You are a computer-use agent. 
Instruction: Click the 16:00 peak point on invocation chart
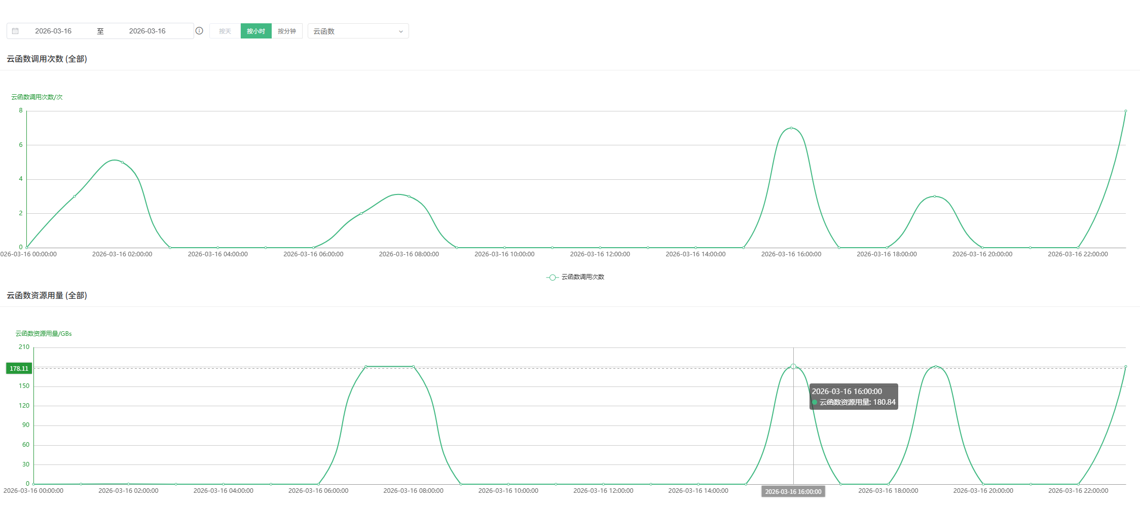pyautogui.click(x=791, y=128)
